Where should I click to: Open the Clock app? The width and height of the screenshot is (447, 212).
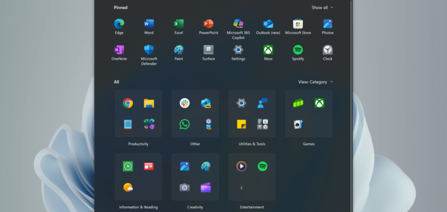click(327, 50)
